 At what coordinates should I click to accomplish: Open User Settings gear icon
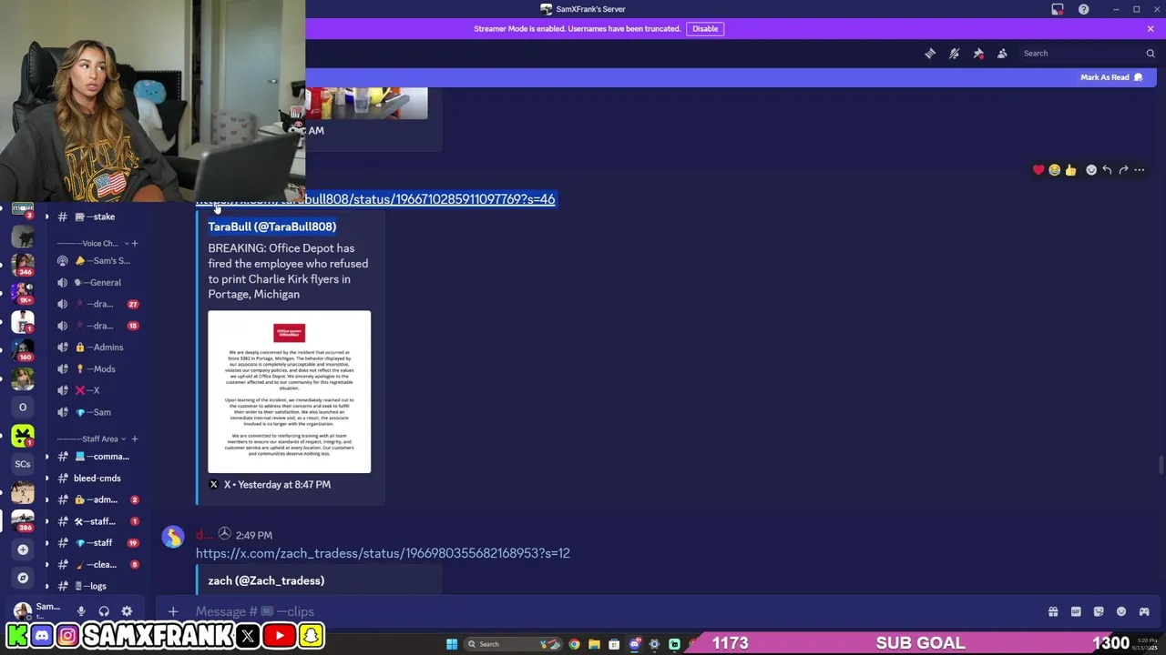point(127,611)
